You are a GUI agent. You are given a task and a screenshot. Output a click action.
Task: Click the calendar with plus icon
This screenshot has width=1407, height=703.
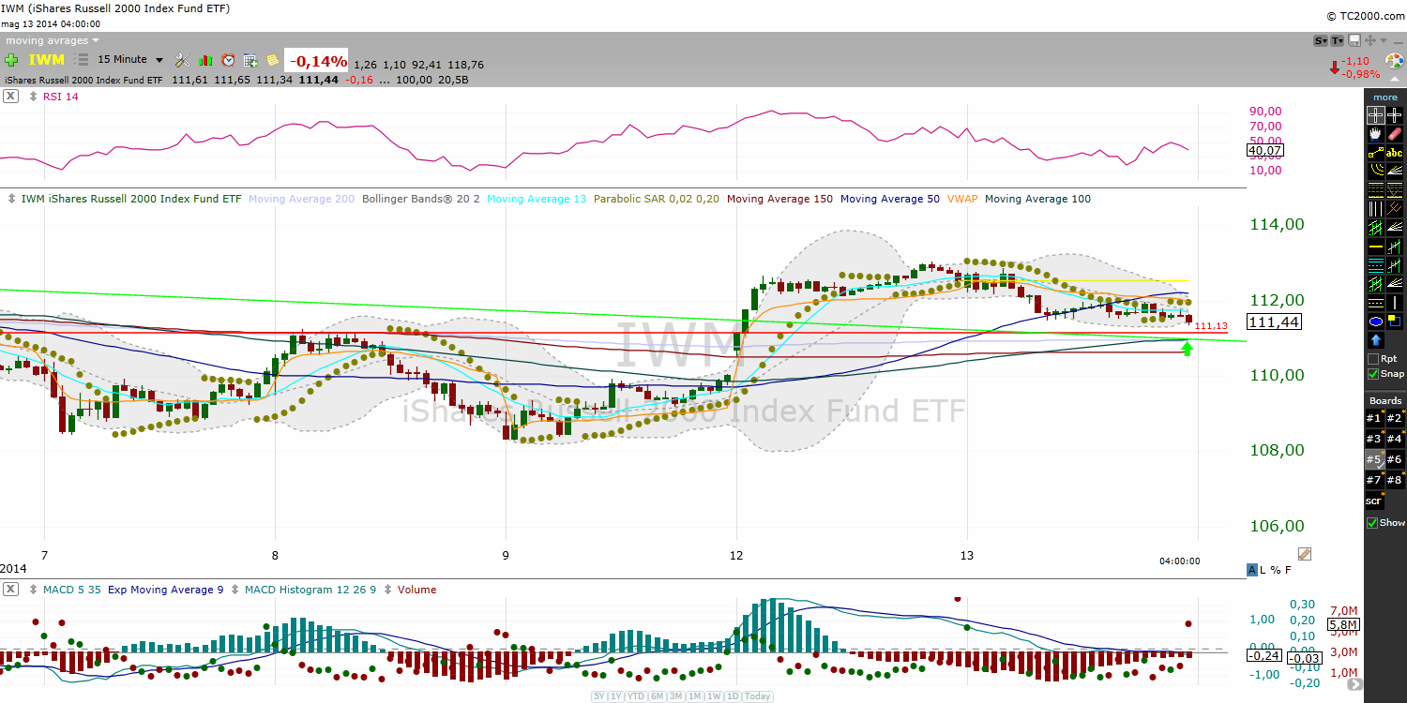(x=250, y=60)
